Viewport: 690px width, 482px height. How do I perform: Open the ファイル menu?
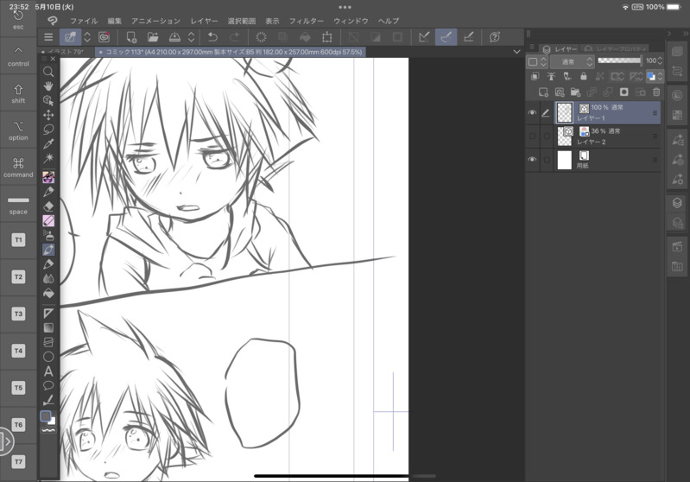(84, 21)
